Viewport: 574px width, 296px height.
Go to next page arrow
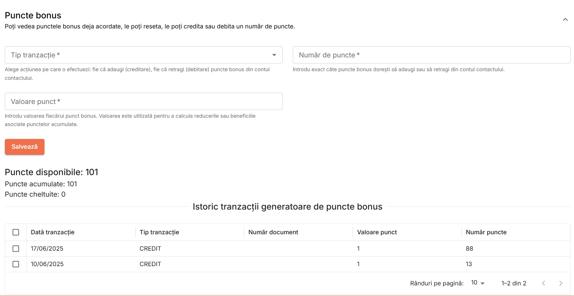coord(561,283)
